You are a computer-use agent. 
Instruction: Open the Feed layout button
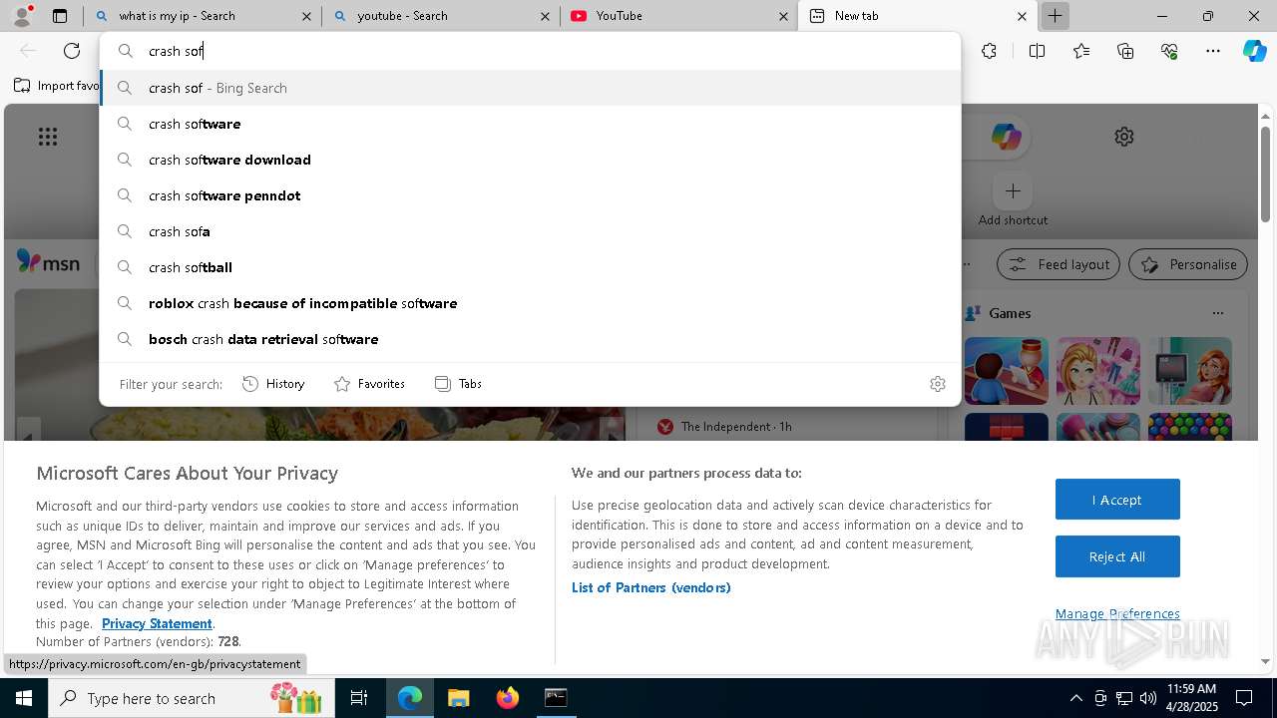tap(1060, 264)
